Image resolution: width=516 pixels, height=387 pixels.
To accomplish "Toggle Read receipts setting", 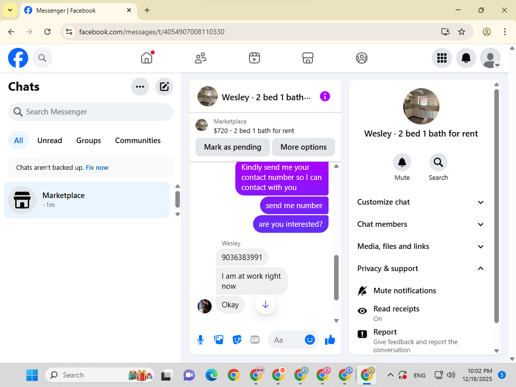I will [421, 313].
